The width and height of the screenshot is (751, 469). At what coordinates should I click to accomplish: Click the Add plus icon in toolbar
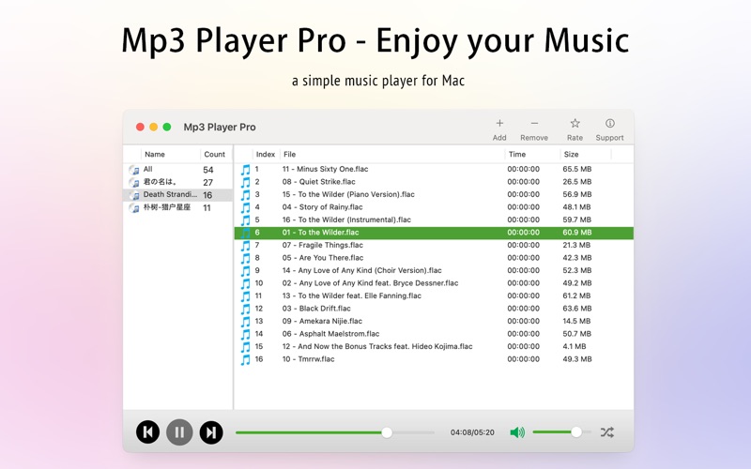[499, 124]
